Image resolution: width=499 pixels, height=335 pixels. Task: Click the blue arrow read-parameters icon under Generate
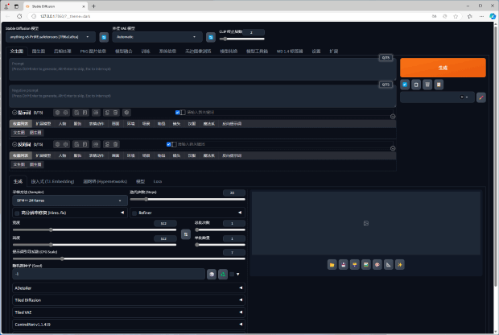pos(405,85)
